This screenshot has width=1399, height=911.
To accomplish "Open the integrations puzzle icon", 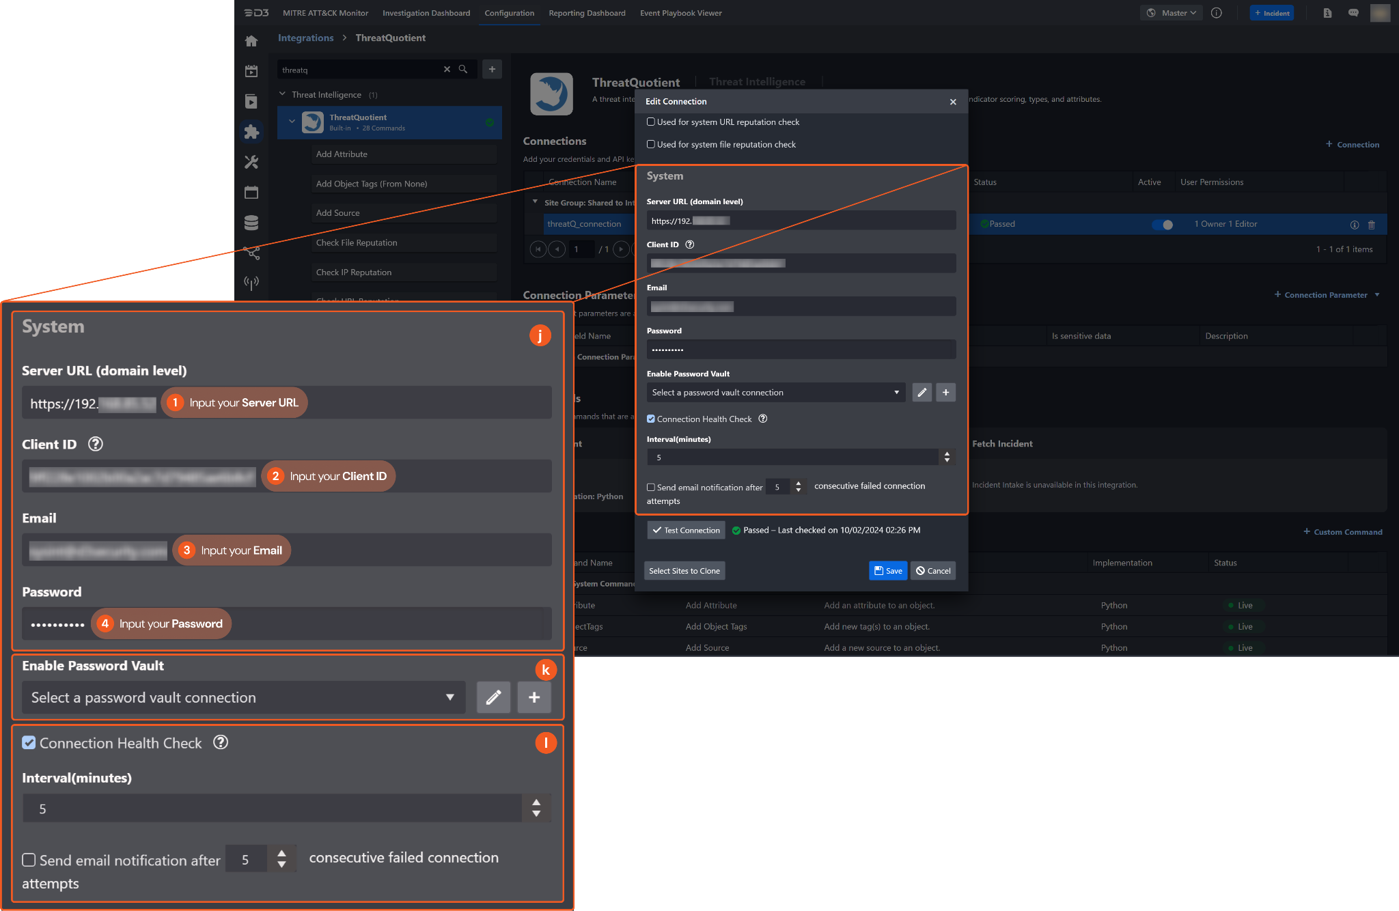I will (x=251, y=132).
